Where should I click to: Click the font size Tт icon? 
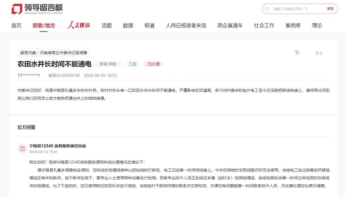297,53
